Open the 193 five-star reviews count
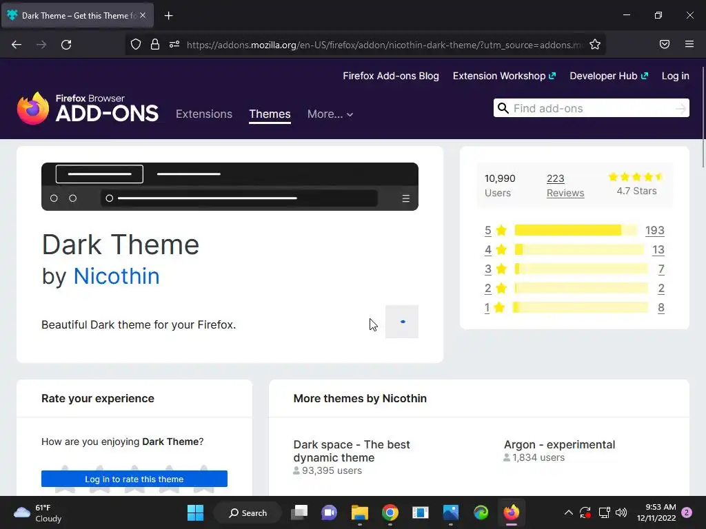706x529 pixels. [655, 230]
